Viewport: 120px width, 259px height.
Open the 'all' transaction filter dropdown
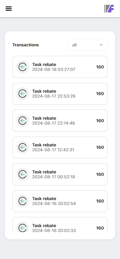coord(88,45)
